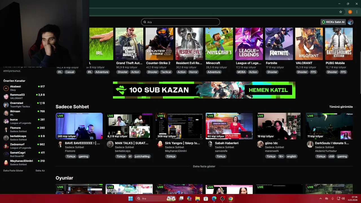This screenshot has height=203, width=361.
Task: Open the Resident Evil category cover
Action: (x=189, y=44)
